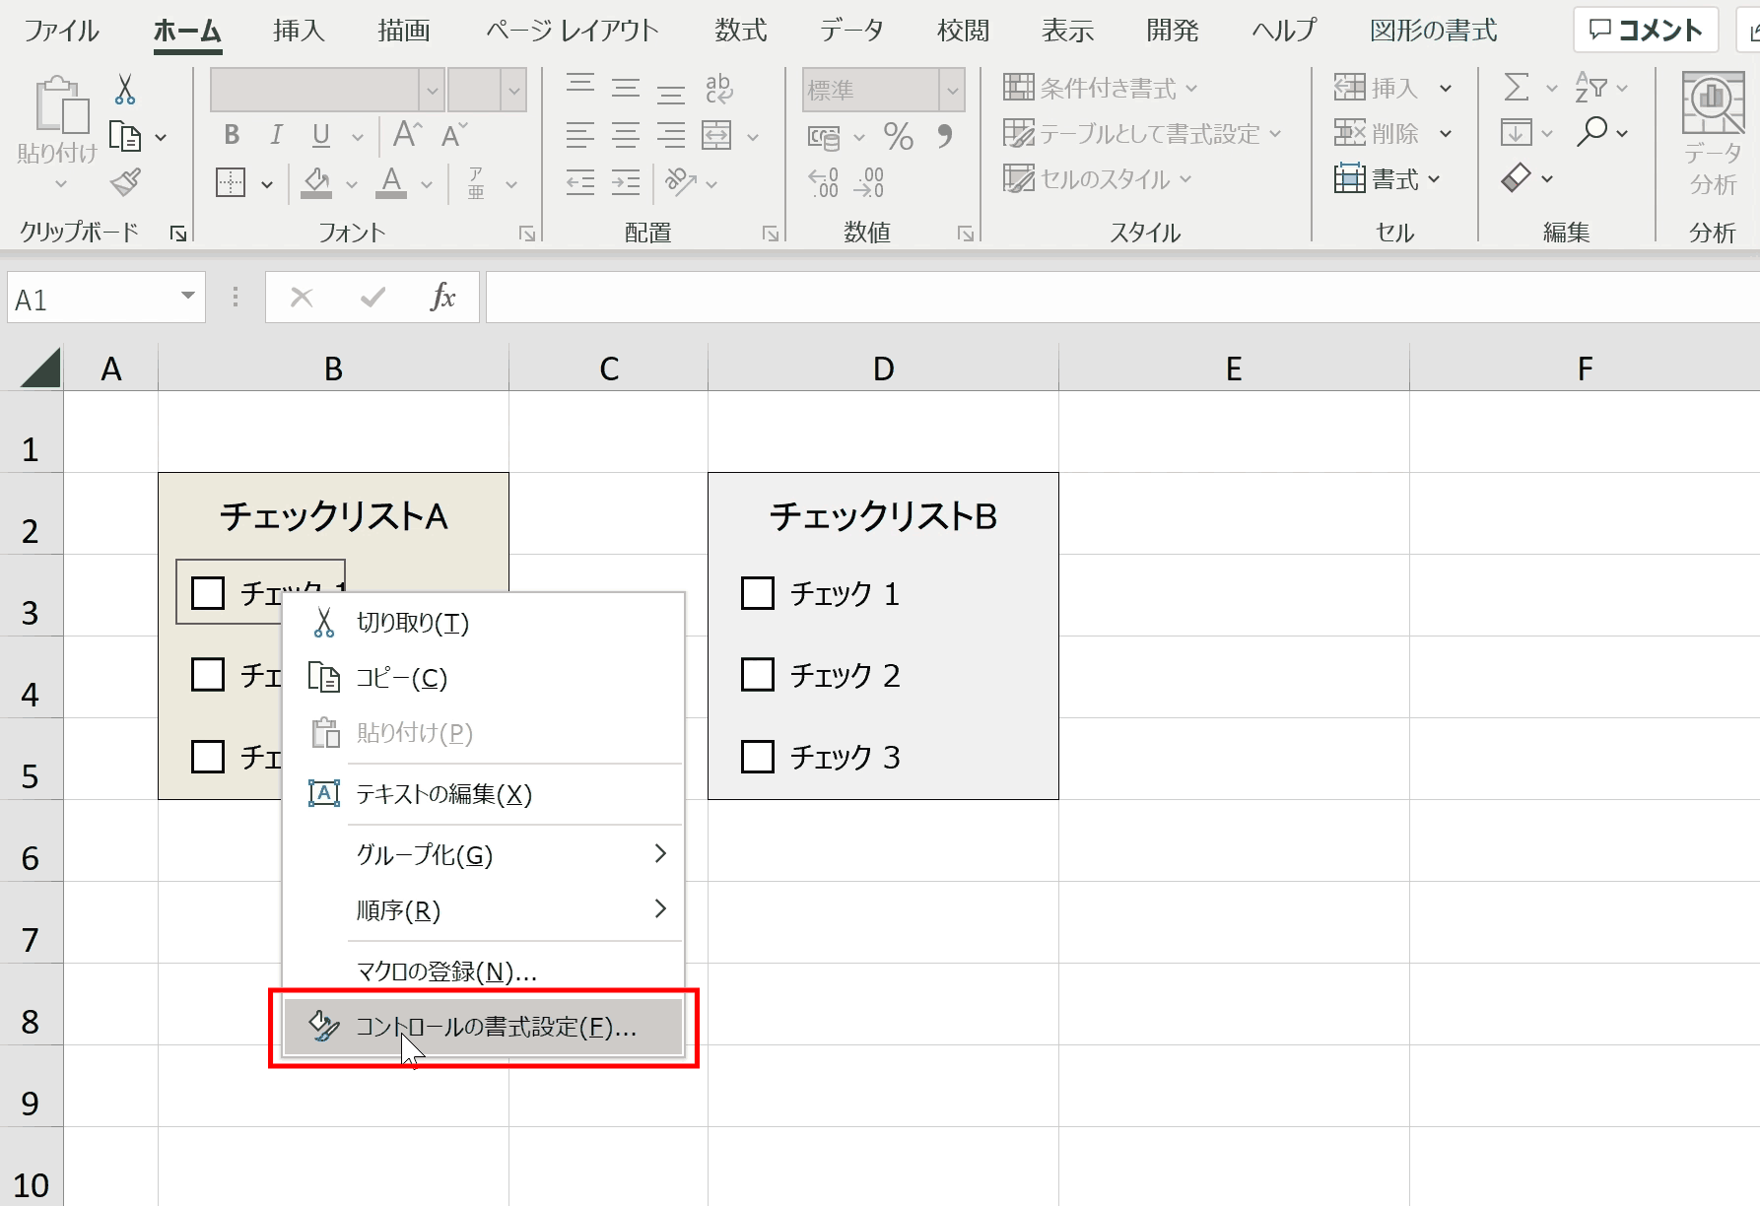Viewport: 1760px width, 1206px height.
Task: Open the font name dropdown
Action: tap(432, 91)
